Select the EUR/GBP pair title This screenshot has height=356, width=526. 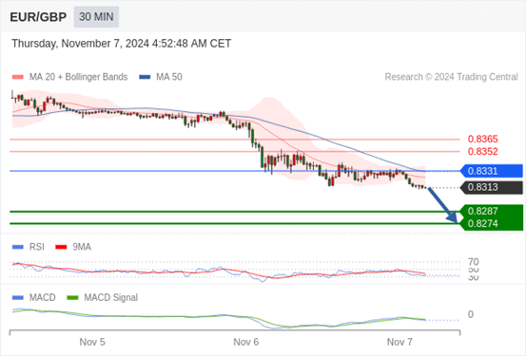point(38,17)
